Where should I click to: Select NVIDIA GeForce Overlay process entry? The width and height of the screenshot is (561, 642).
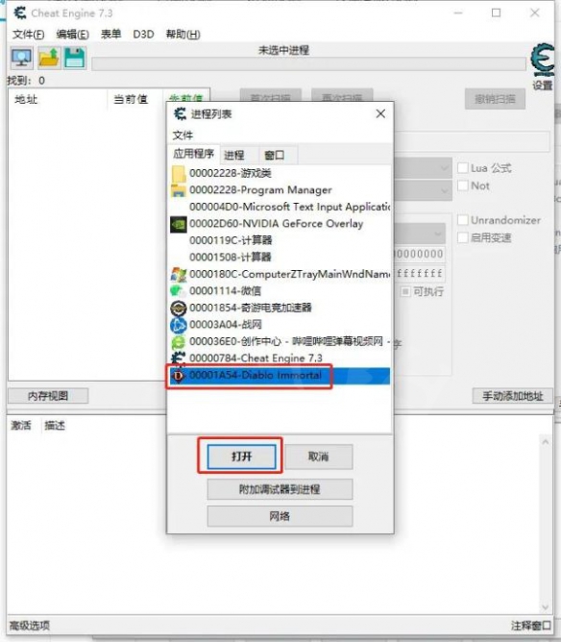(280, 224)
